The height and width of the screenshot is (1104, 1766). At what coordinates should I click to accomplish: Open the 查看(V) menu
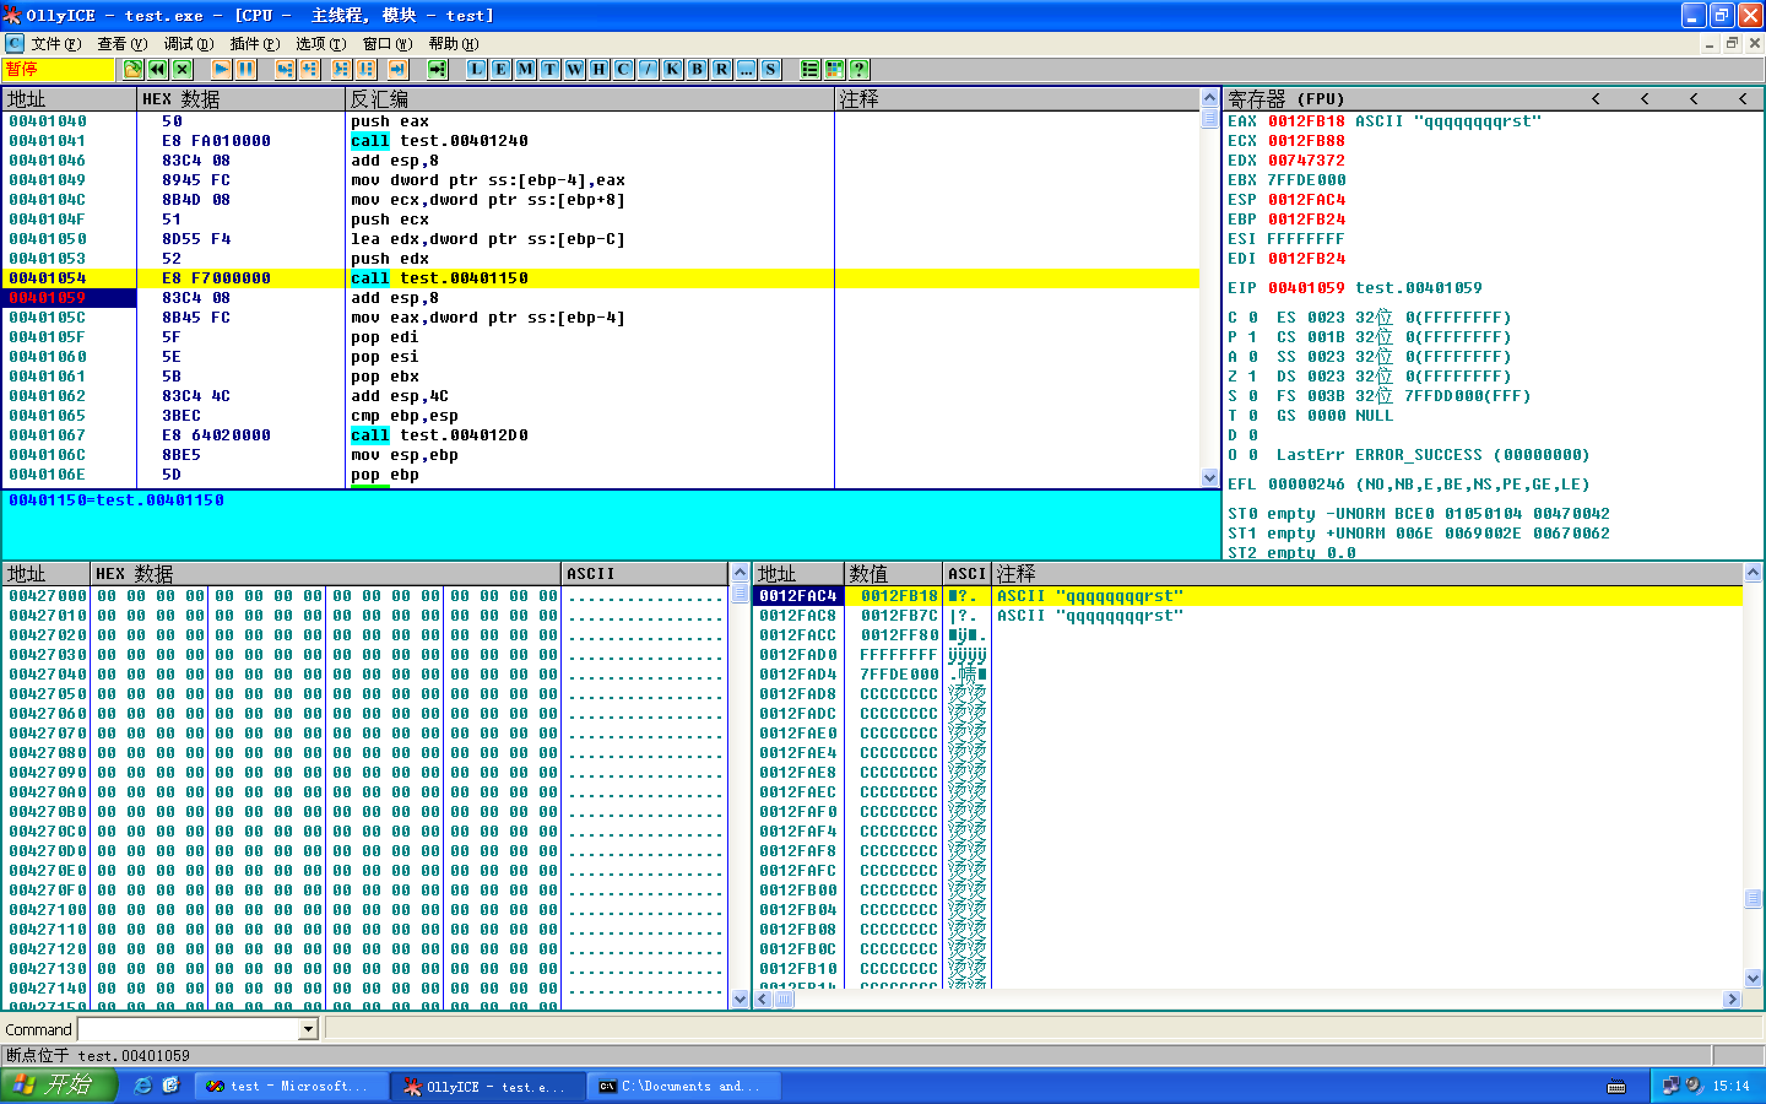pyautogui.click(x=123, y=44)
